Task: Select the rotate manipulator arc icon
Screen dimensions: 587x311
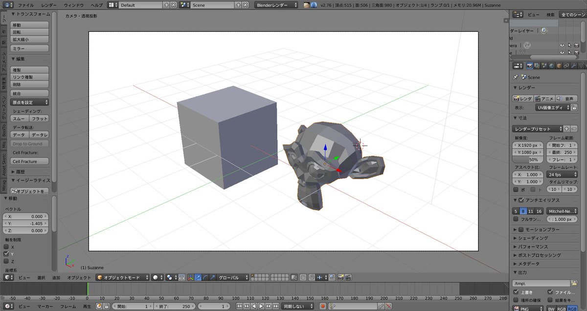Action: coord(205,277)
